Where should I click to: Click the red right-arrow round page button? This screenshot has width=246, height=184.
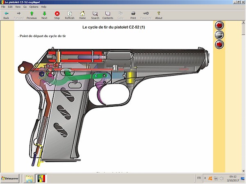tap(219, 44)
